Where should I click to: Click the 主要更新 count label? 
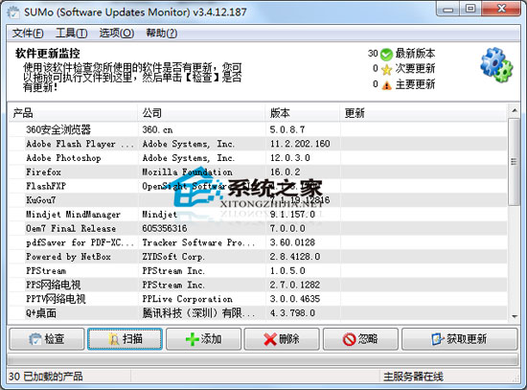[x=415, y=84]
